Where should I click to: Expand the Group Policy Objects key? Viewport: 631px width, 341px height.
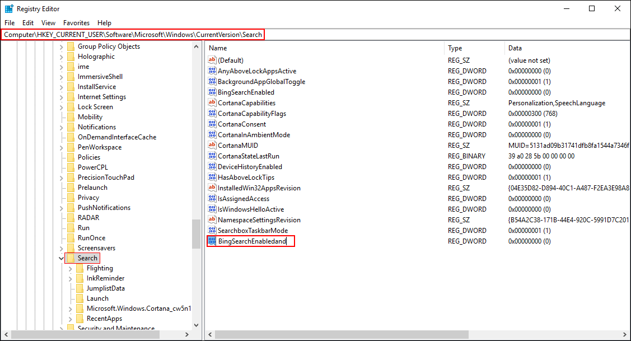[61, 46]
